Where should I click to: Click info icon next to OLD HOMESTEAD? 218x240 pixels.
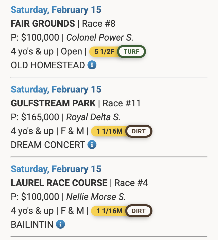click(x=92, y=65)
